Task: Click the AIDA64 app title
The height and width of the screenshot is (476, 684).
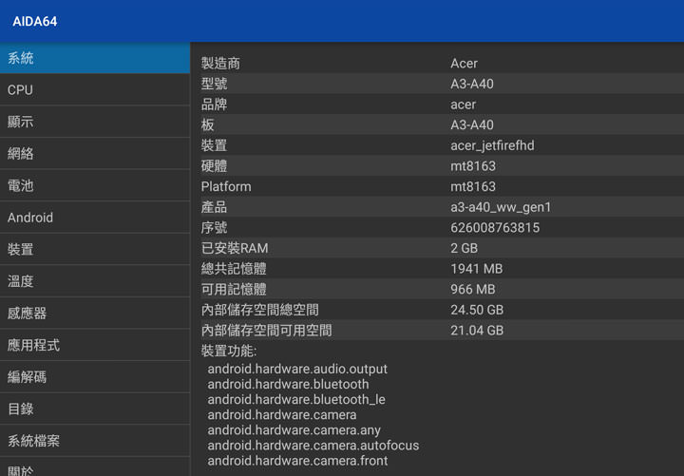Action: pos(35,21)
